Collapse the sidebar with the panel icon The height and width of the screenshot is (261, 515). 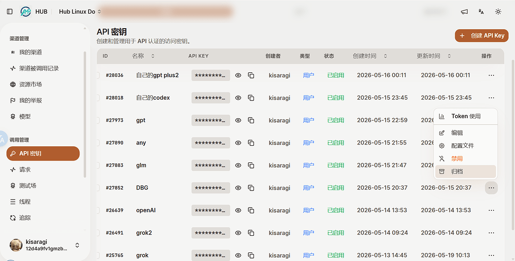click(x=10, y=12)
